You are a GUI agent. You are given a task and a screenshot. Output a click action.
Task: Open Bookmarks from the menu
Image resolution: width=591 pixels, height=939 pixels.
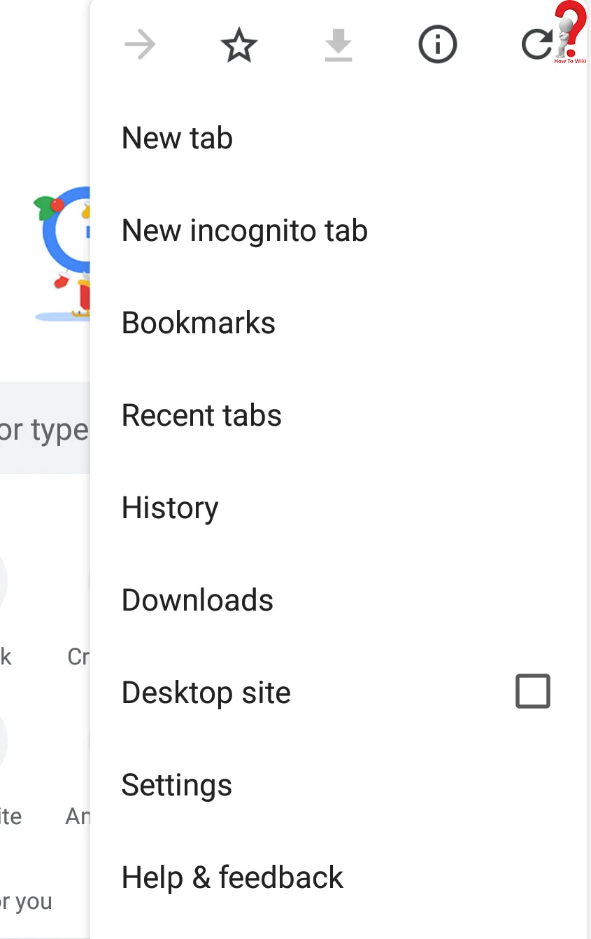(199, 323)
